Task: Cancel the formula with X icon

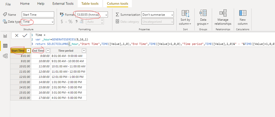Action: 17,36
